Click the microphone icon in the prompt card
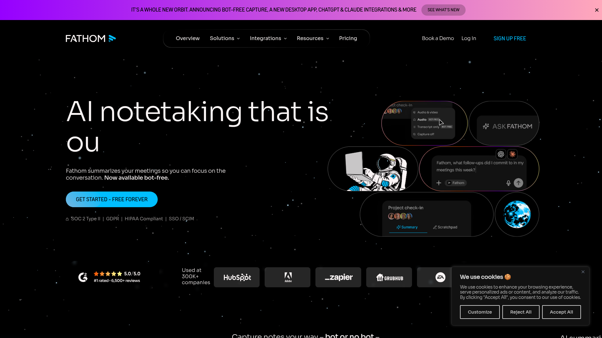 click(x=509, y=183)
